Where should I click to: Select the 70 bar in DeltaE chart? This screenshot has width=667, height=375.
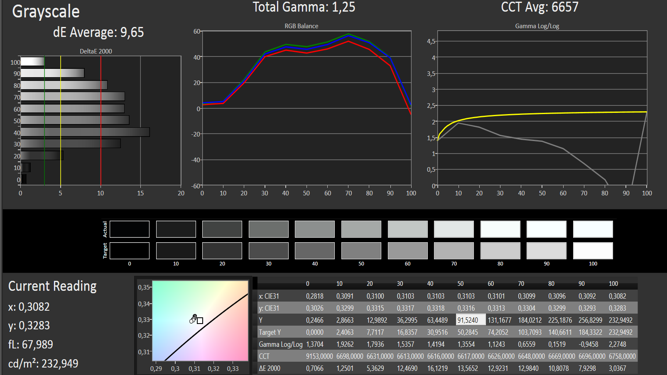click(x=73, y=97)
